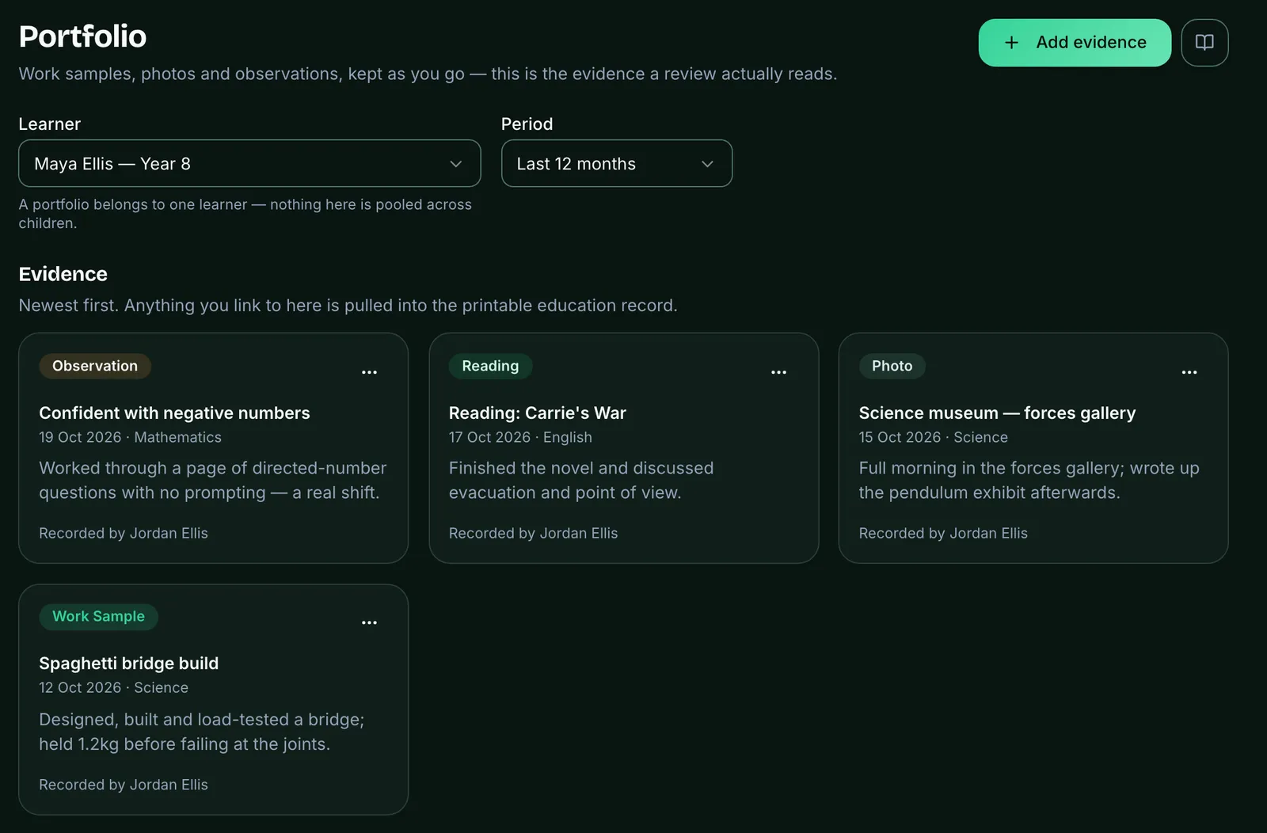Expand the Learner dropdown showing Maya Ellis
1267x833 pixels.
(x=249, y=164)
